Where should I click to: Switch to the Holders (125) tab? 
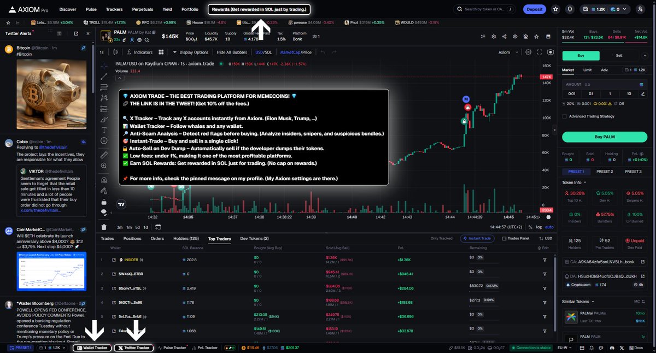186,238
